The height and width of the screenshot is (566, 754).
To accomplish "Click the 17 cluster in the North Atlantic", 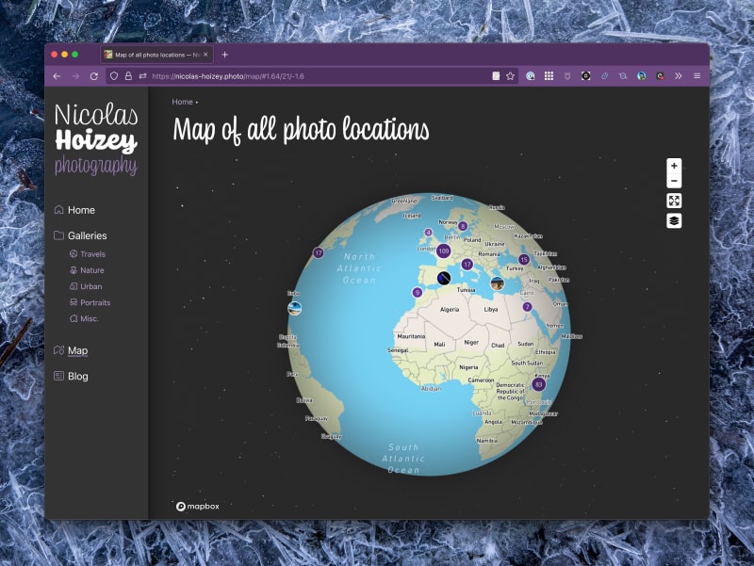I will [319, 252].
